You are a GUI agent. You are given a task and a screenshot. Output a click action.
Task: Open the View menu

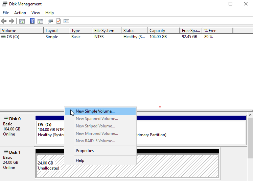[36, 13]
